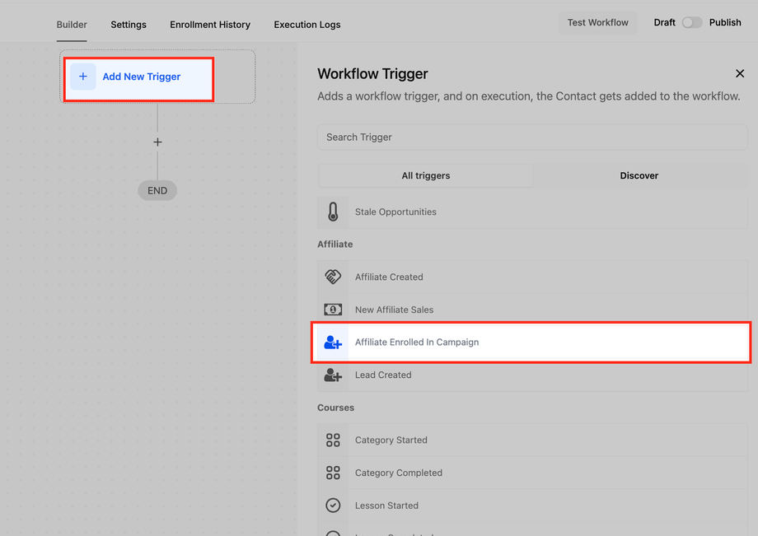This screenshot has height=536, width=758.
Task: View the Execution Logs tab
Action: (x=307, y=25)
